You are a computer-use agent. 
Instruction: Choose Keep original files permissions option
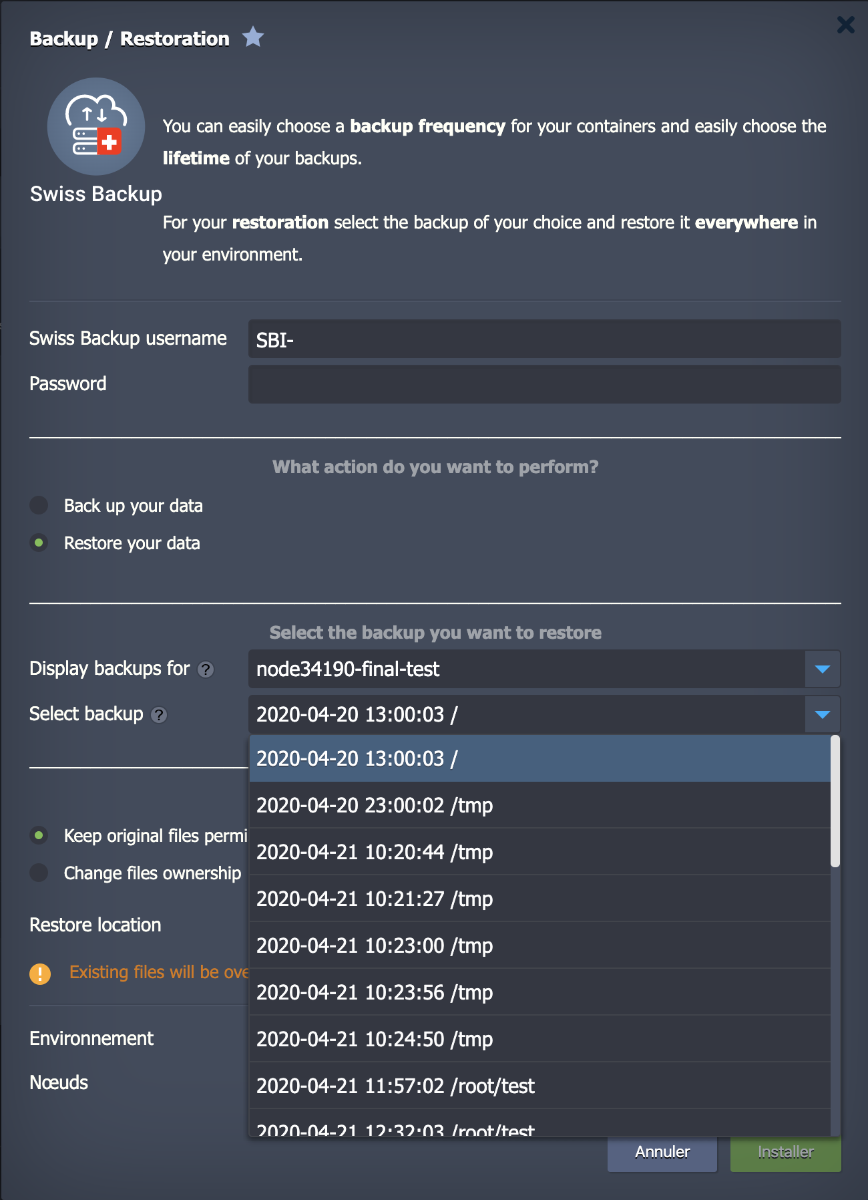click(39, 835)
